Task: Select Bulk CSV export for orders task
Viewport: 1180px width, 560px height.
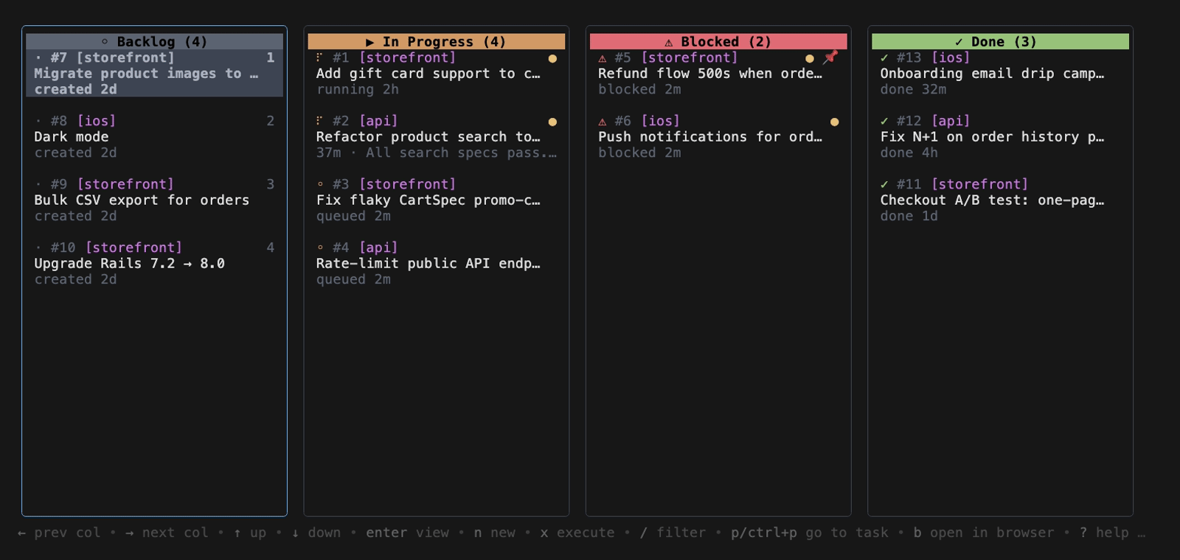Action: click(154, 200)
